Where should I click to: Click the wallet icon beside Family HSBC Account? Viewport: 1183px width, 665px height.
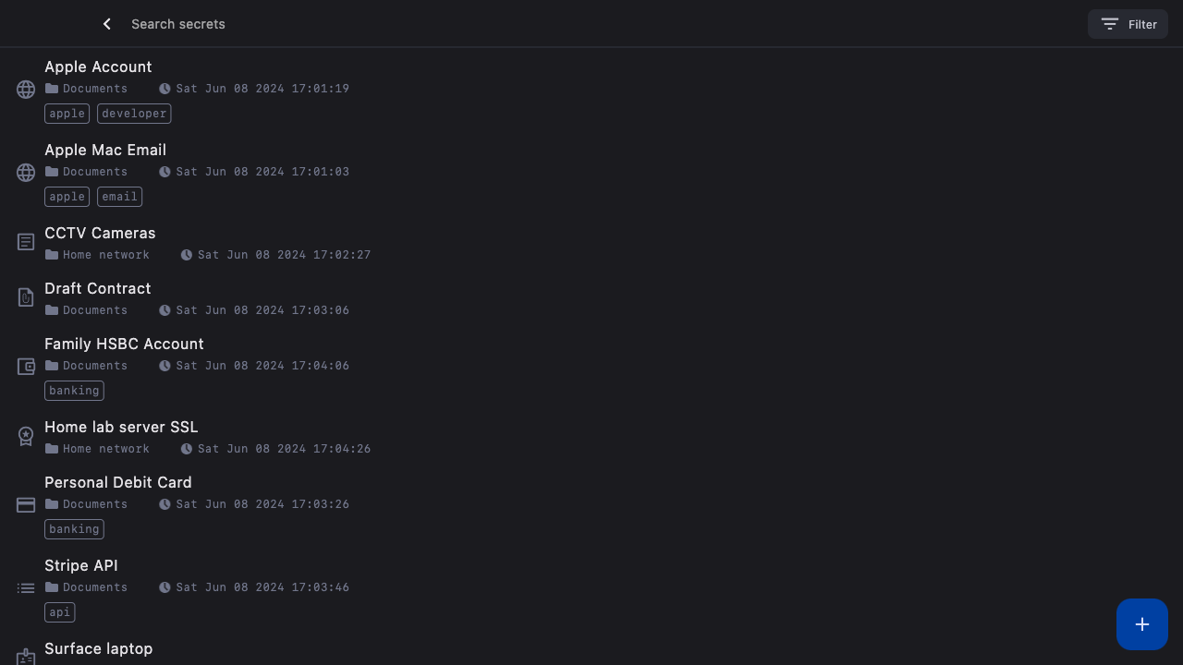click(26, 367)
